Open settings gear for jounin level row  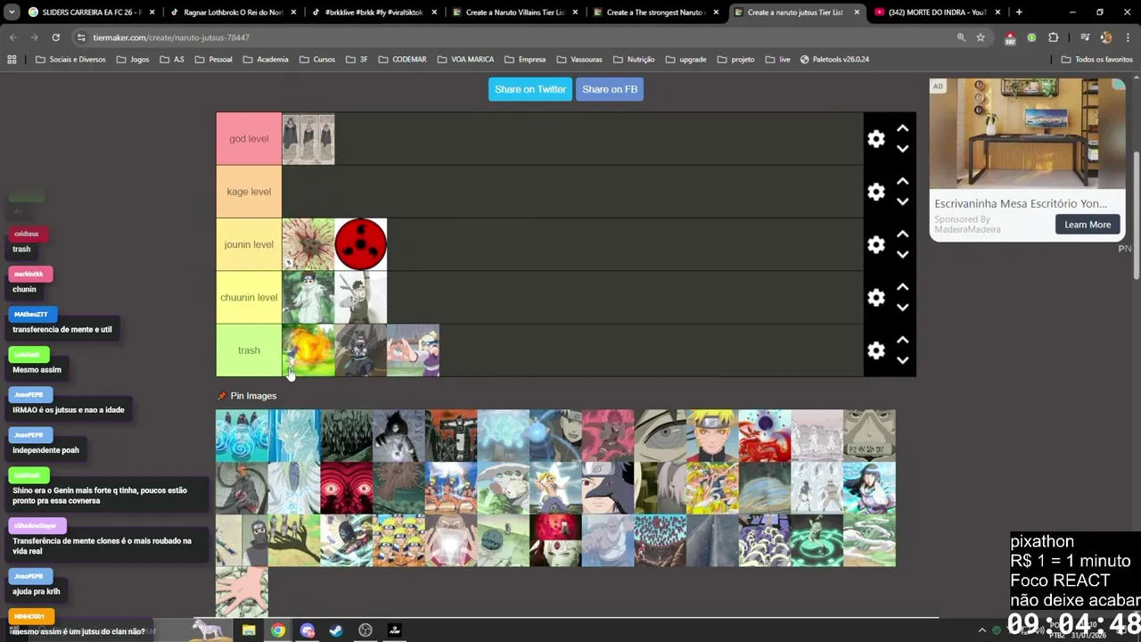click(x=876, y=244)
